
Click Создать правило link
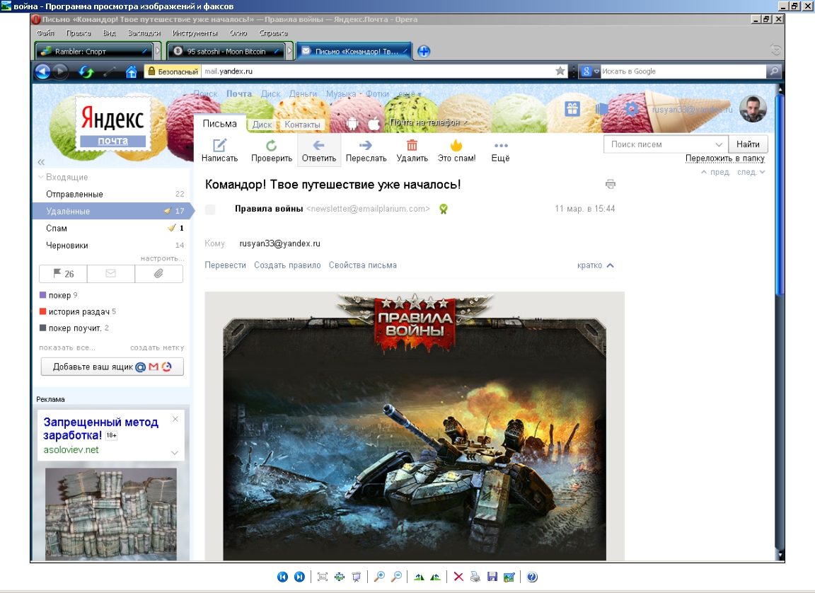287,265
